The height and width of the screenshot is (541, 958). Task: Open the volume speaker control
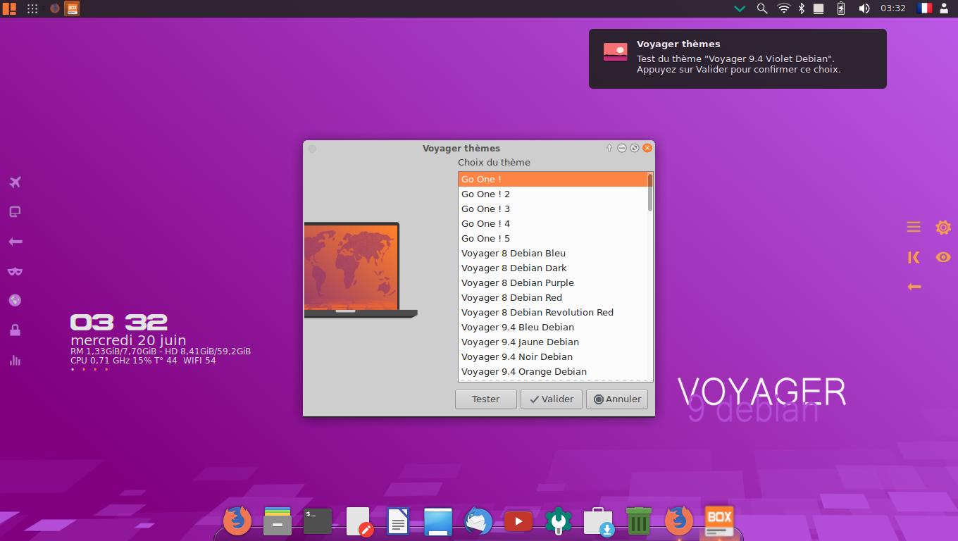click(864, 8)
